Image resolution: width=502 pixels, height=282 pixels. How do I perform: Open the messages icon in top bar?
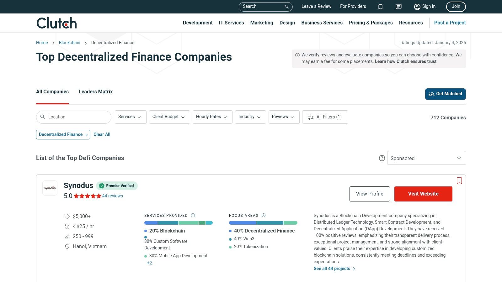(398, 7)
